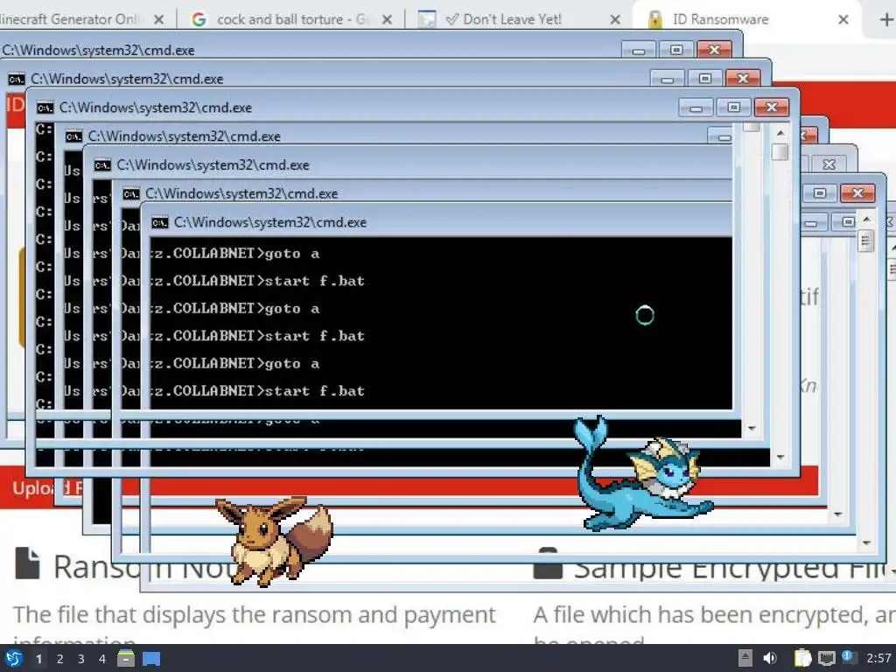Switch to workspace 3 in the taskbar
Screen dimensions: 896x672
[81, 659]
